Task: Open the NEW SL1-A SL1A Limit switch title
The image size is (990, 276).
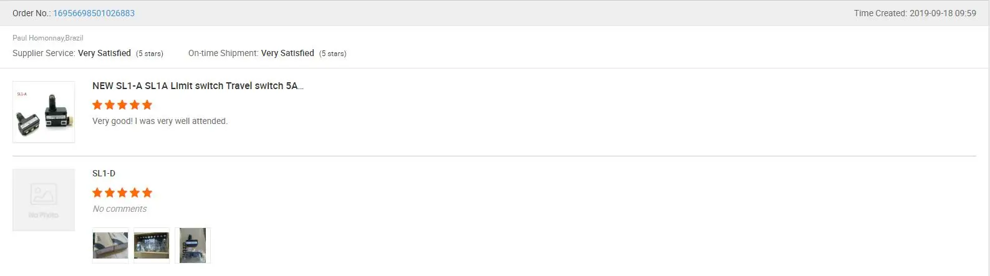Action: tap(198, 86)
